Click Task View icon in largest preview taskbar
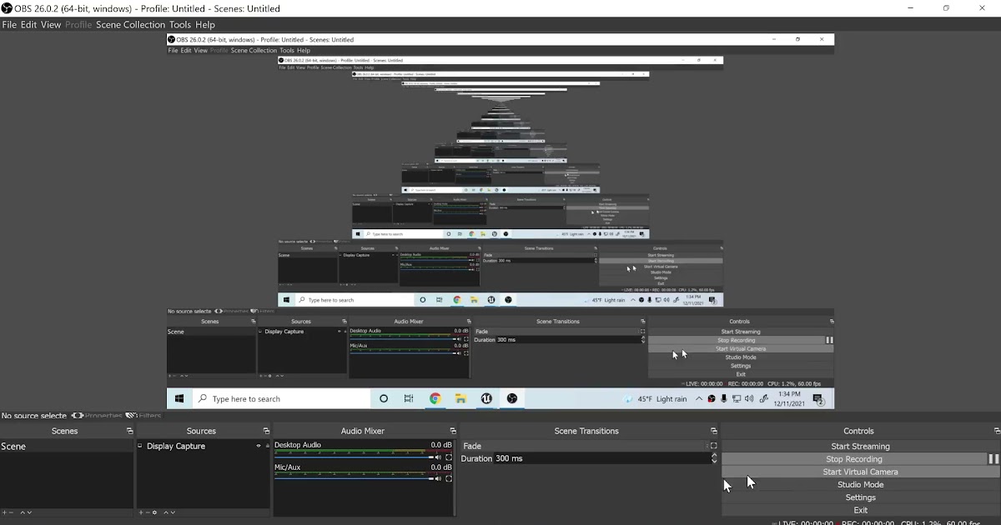This screenshot has height=525, width=1001. (x=409, y=399)
